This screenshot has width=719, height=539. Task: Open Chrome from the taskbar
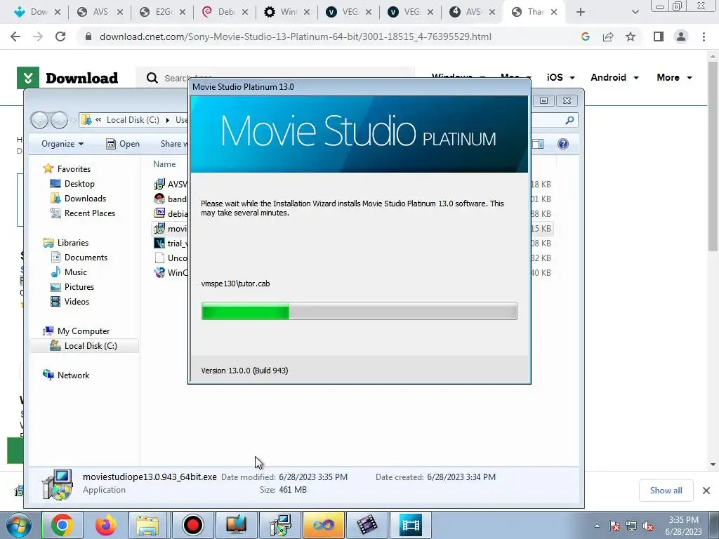[62, 525]
